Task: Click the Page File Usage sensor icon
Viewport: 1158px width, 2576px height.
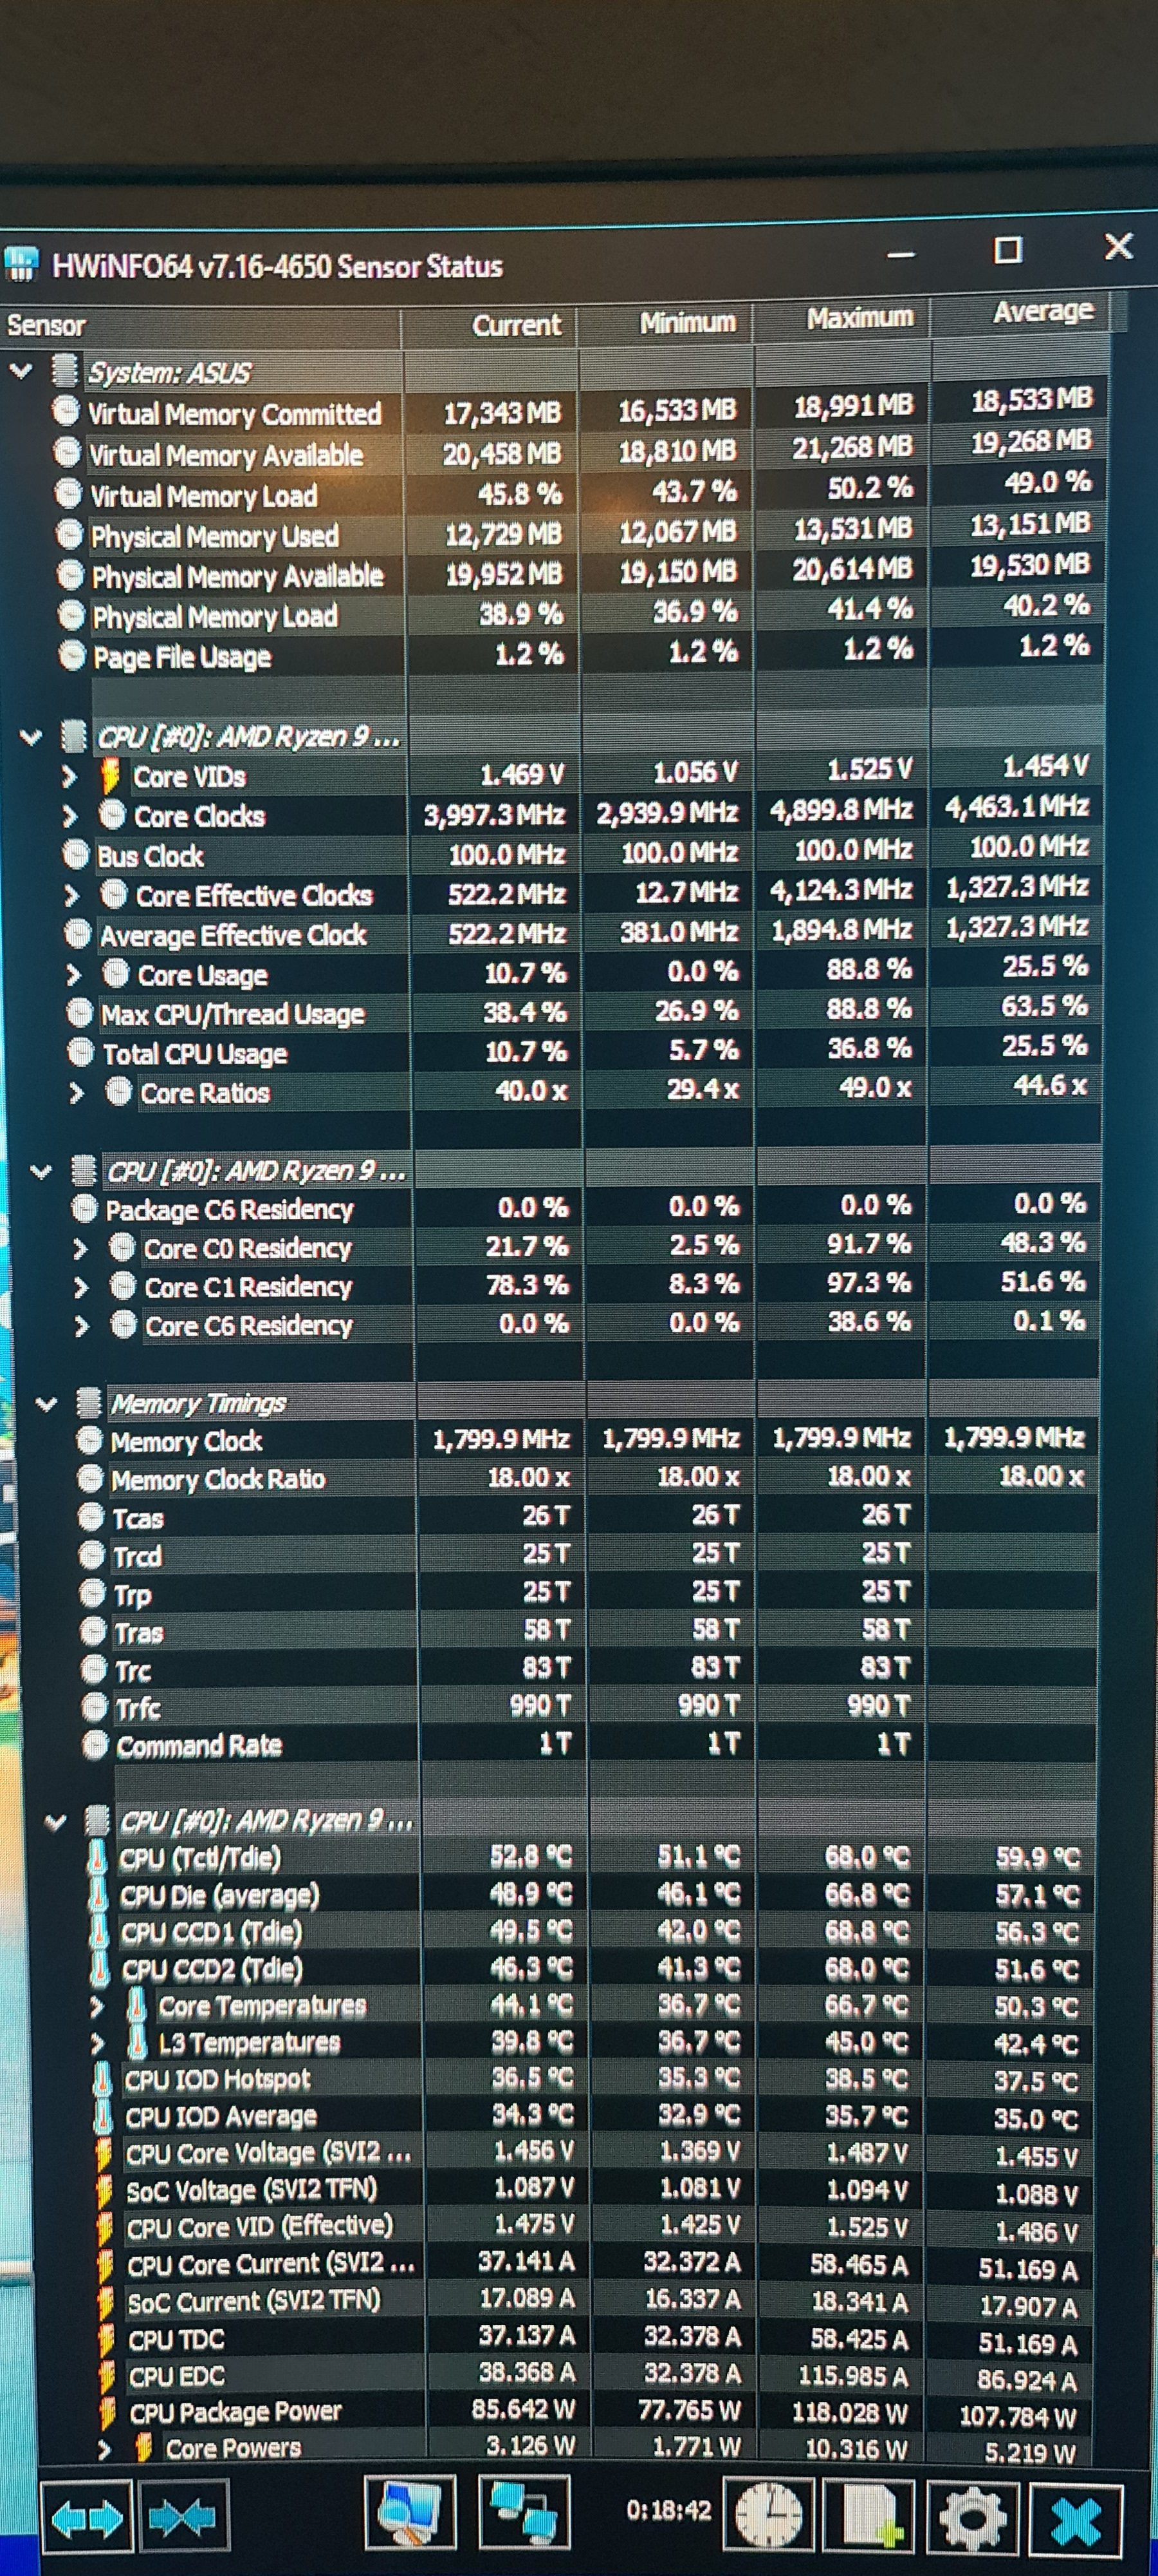Action: click(x=72, y=656)
